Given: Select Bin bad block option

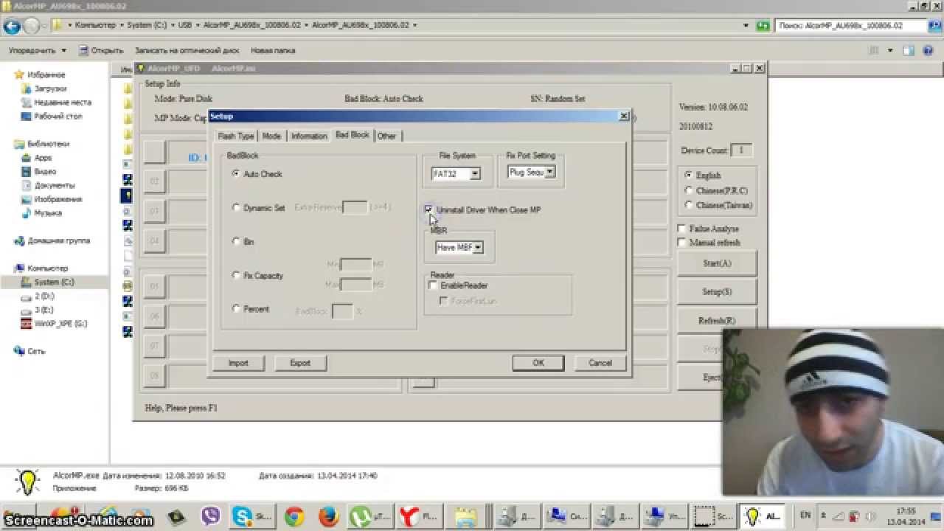Looking at the screenshot, I should coord(236,241).
